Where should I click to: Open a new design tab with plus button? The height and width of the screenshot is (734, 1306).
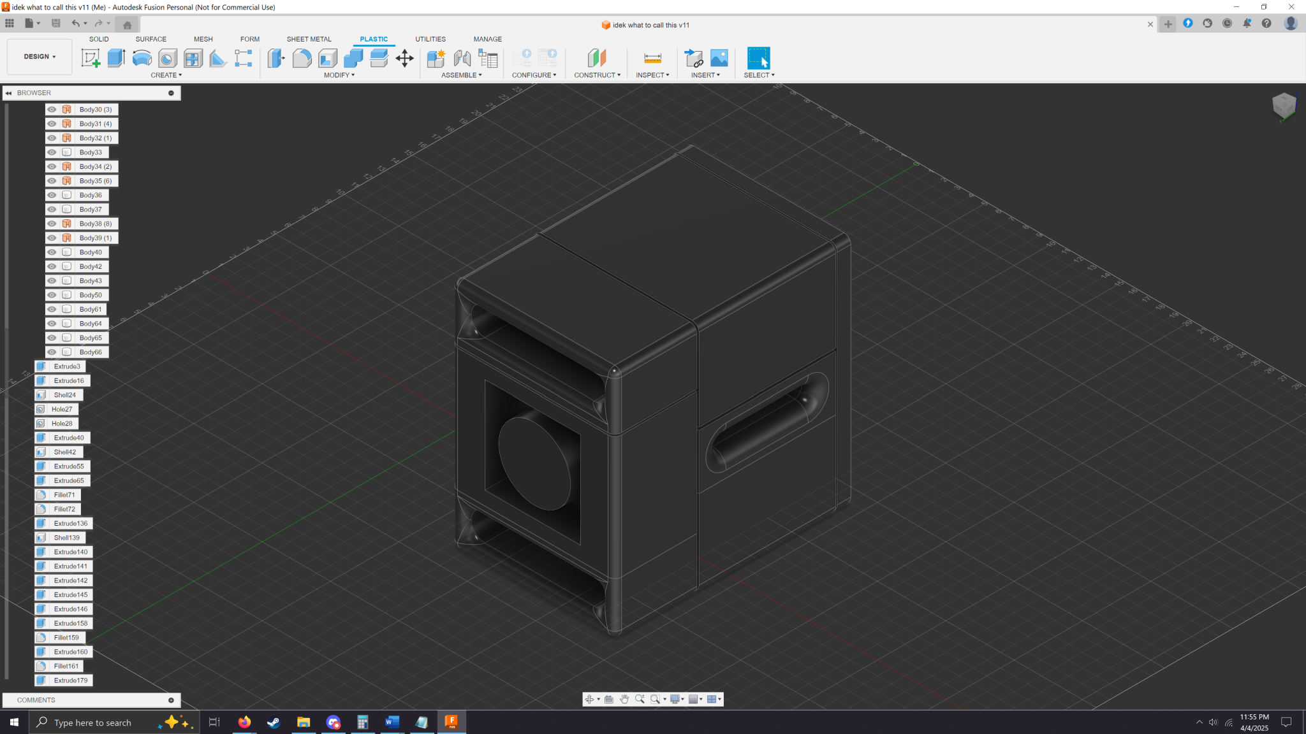[1168, 24]
